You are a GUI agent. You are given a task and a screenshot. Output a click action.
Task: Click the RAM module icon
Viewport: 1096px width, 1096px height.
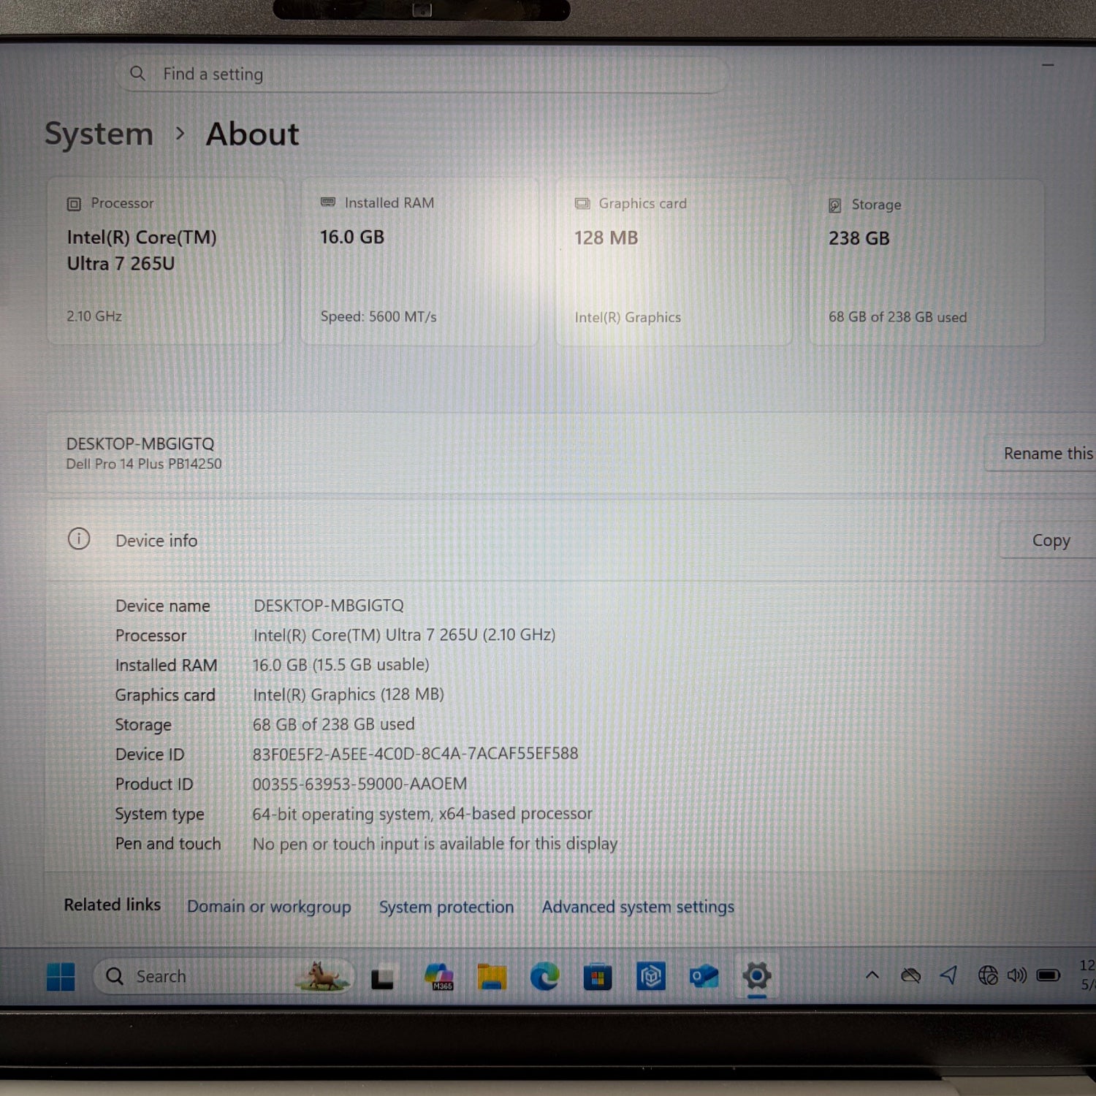tap(328, 202)
